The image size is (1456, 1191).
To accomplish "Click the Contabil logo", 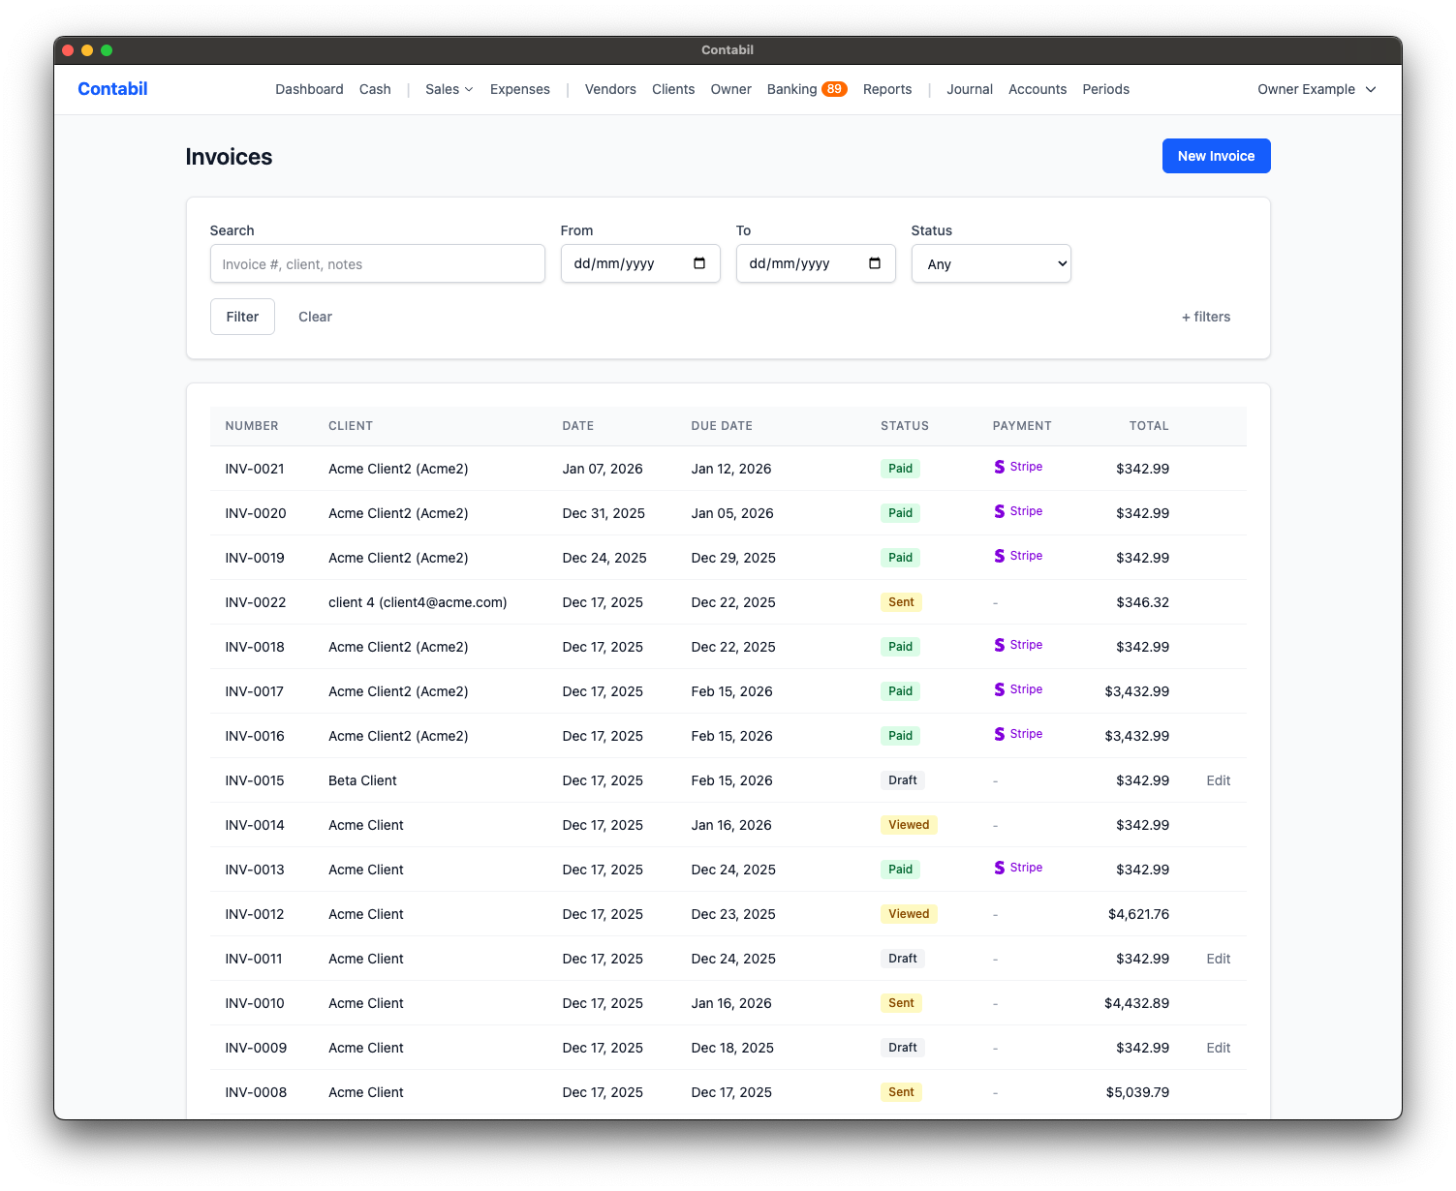I will [x=112, y=88].
